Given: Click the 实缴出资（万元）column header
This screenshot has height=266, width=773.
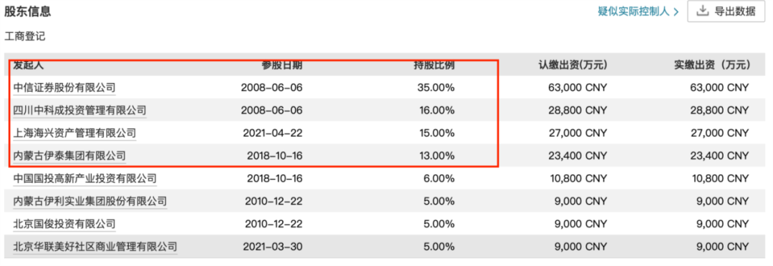Looking at the screenshot, I should (712, 65).
